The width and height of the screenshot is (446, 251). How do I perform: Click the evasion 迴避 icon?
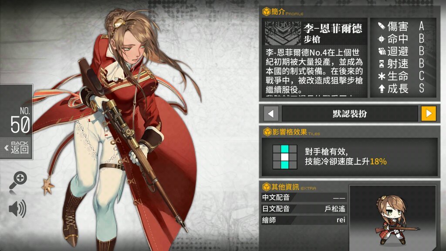click(x=382, y=51)
